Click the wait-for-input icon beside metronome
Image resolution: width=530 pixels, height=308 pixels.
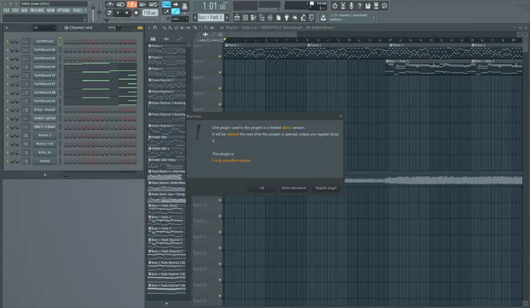coord(121,5)
